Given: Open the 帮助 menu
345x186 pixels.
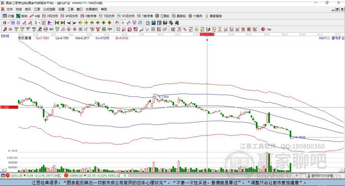Looking at the screenshot, I should (x=104, y=9).
